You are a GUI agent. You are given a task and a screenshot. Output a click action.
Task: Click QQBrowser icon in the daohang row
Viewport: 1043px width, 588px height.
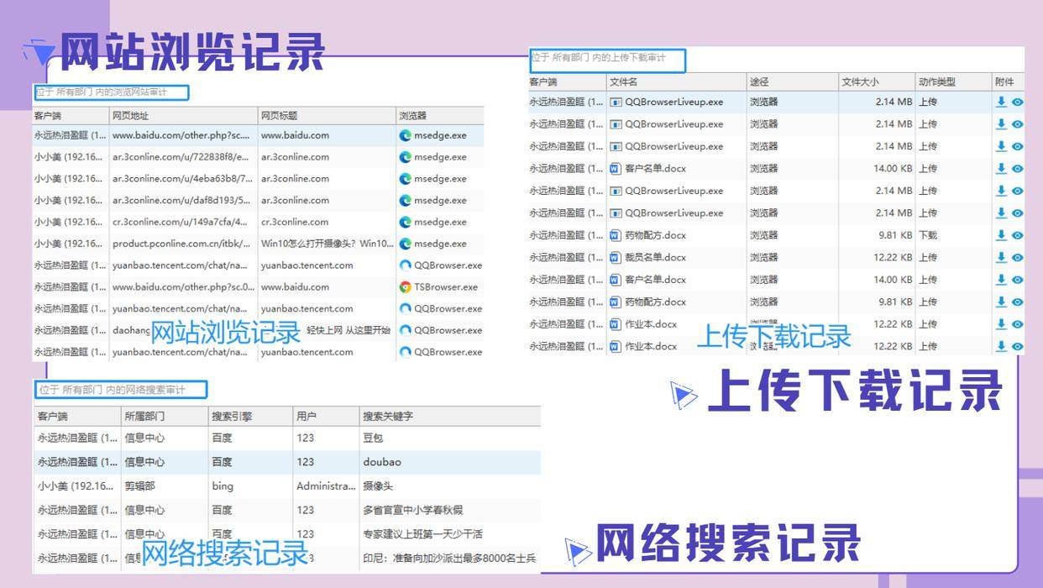pyautogui.click(x=406, y=330)
